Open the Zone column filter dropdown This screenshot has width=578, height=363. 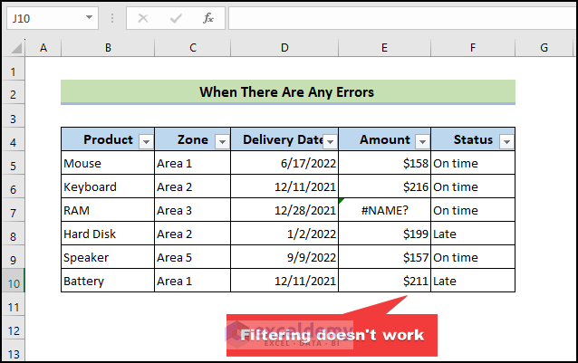coord(221,140)
